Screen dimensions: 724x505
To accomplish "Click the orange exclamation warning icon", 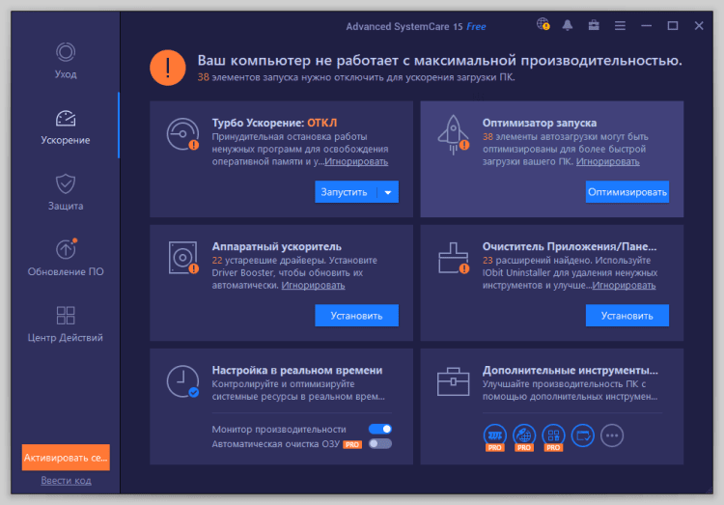I will pyautogui.click(x=168, y=68).
